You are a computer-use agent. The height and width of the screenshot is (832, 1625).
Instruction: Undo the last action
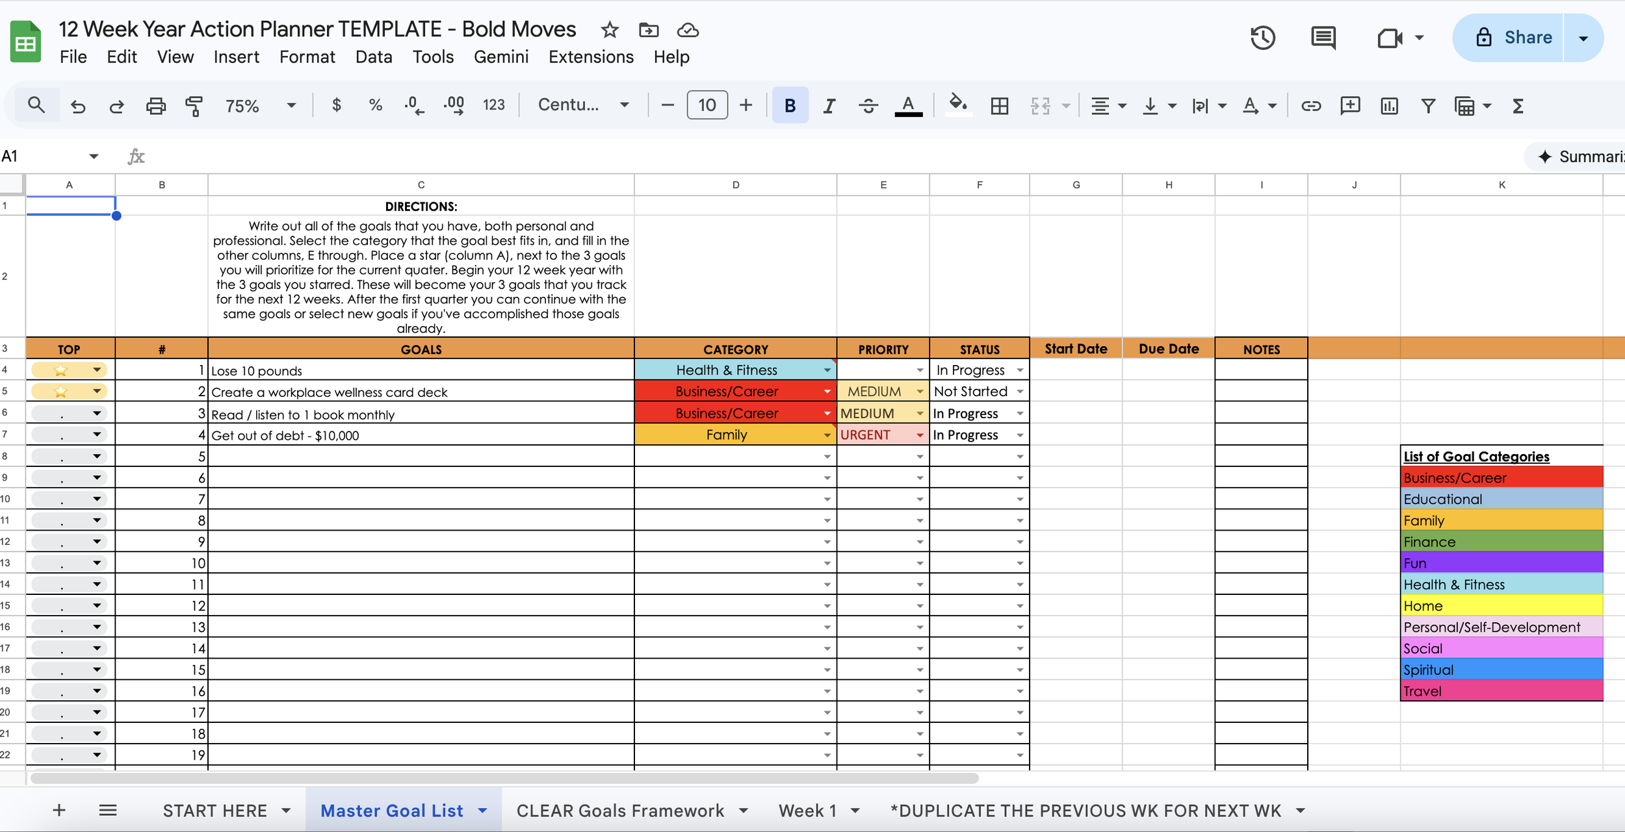tap(78, 105)
